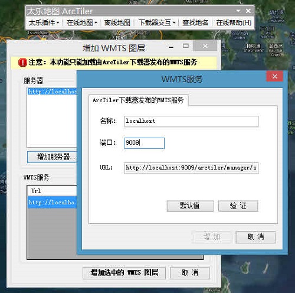Click the 离线地图 toolbar item

click(117, 22)
